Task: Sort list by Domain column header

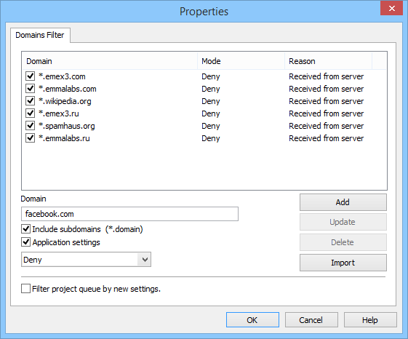Action: tap(110, 61)
